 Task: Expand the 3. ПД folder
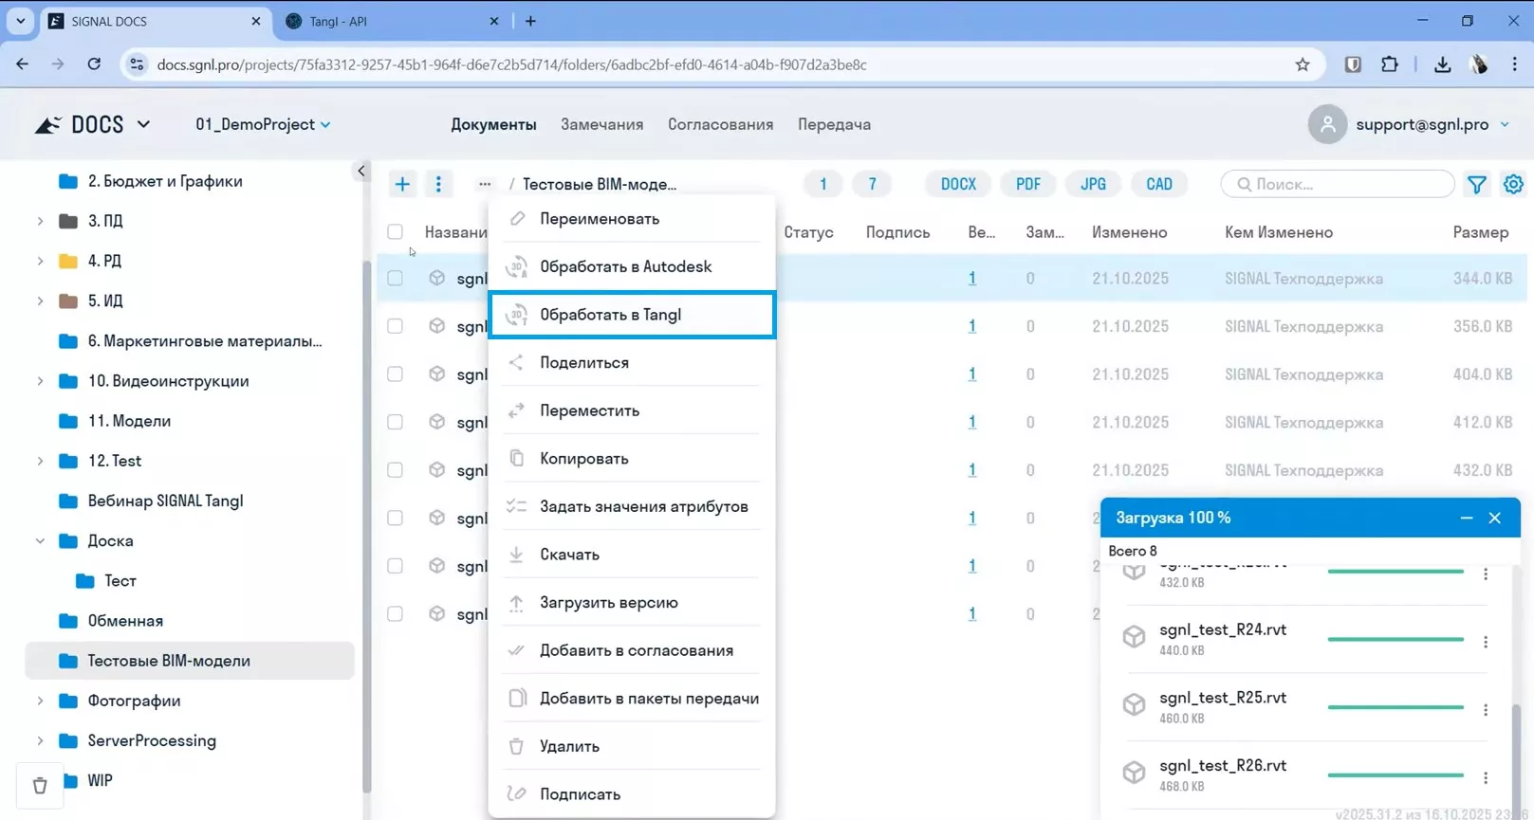[40, 221]
